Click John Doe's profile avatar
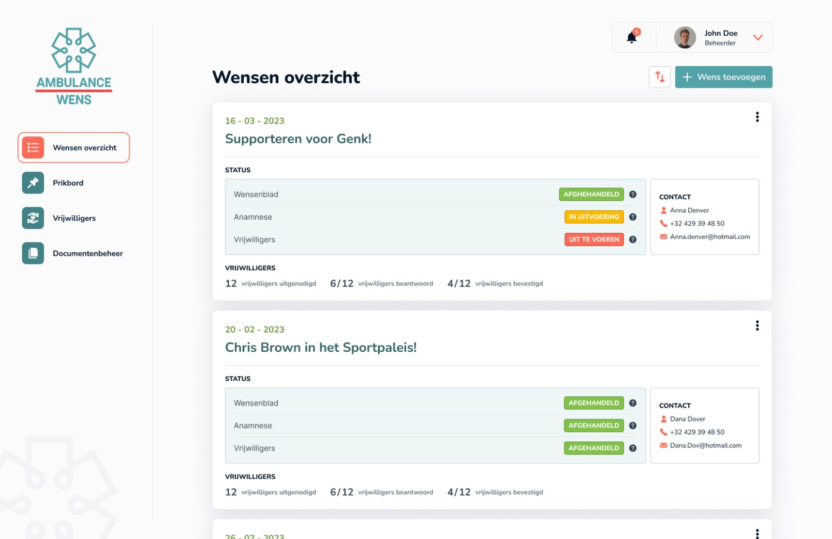Viewport: 832px width, 539px height. (684, 37)
